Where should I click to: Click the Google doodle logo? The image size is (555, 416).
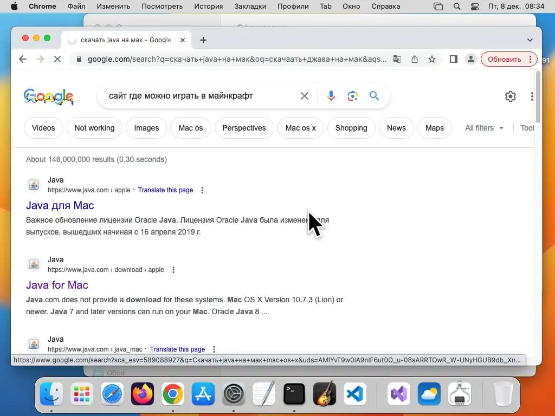48,96
